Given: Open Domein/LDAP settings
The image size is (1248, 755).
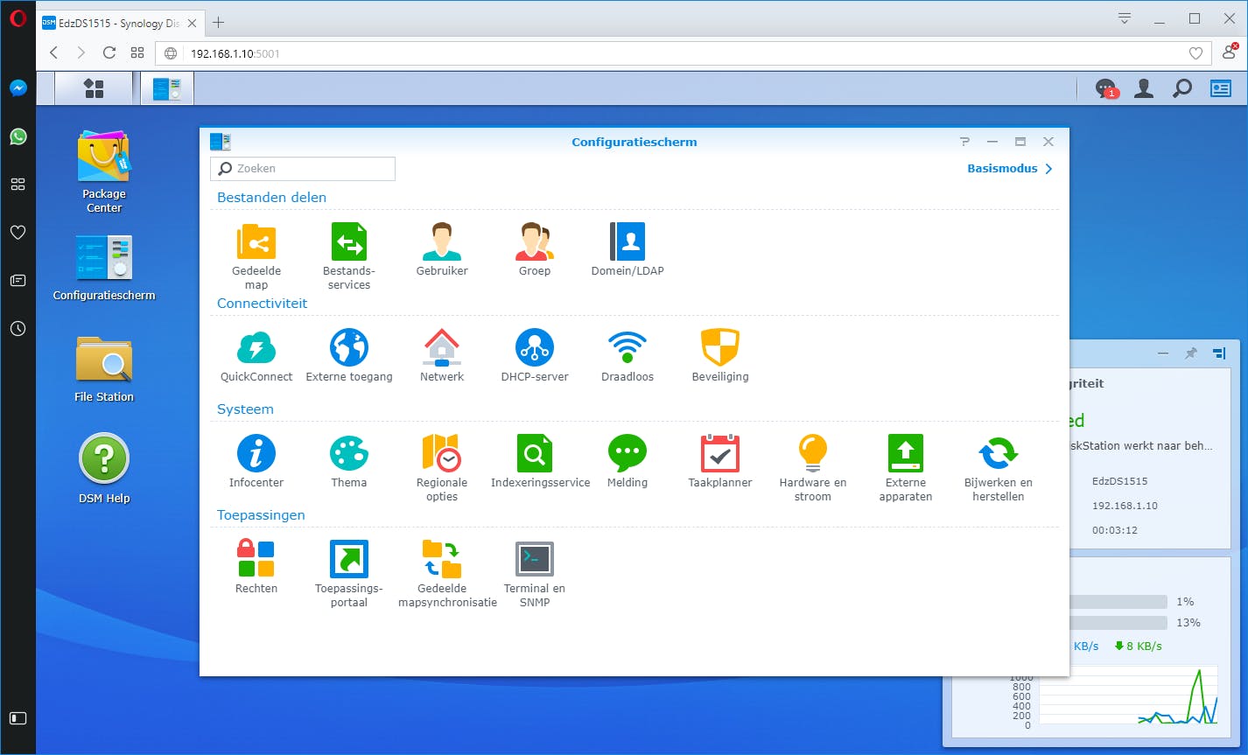Looking at the screenshot, I should coord(628,249).
